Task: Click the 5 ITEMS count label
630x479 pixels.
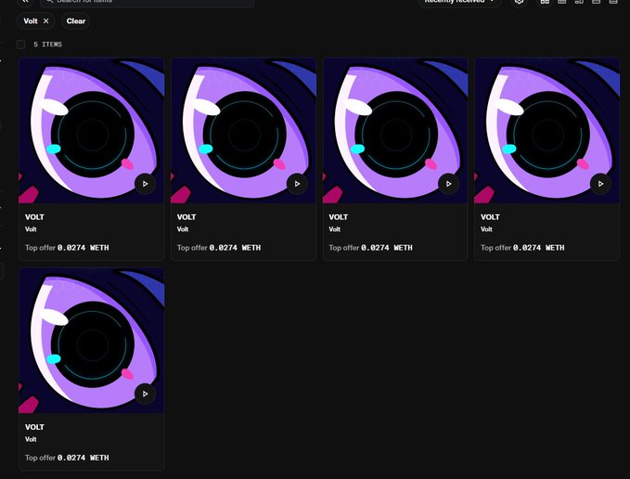Action: (47, 45)
